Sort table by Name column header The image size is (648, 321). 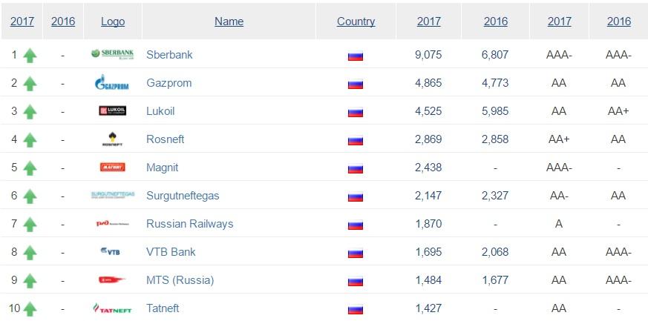point(229,21)
